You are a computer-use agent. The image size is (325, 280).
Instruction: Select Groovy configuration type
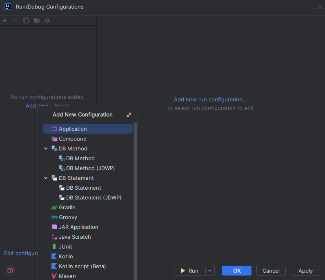click(88, 217)
